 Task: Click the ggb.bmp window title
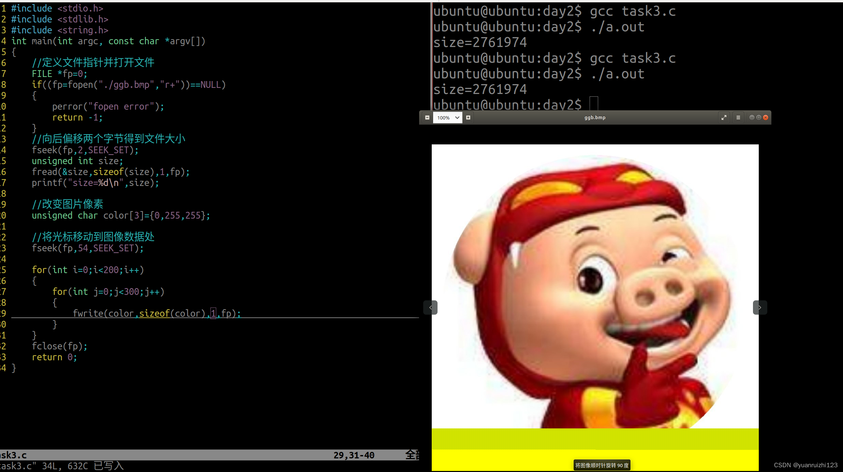pyautogui.click(x=595, y=117)
